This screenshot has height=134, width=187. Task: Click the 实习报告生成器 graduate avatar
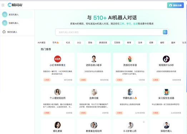166,92
